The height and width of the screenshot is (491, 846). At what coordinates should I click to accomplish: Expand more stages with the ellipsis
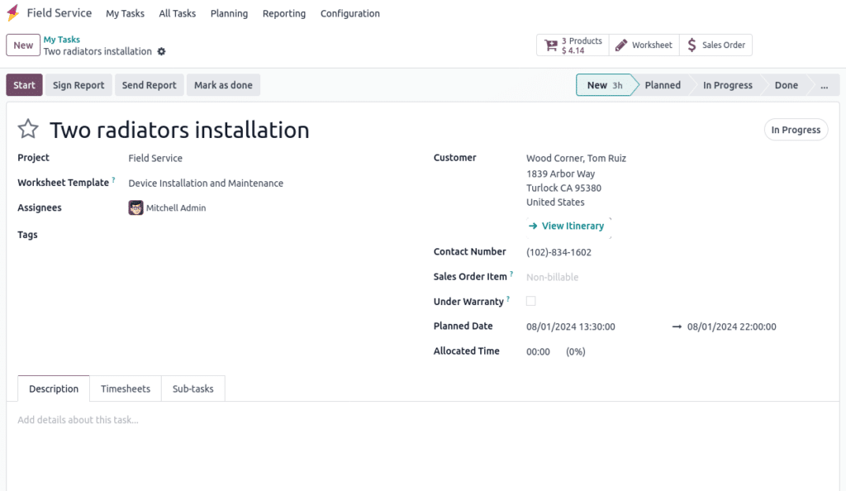825,85
